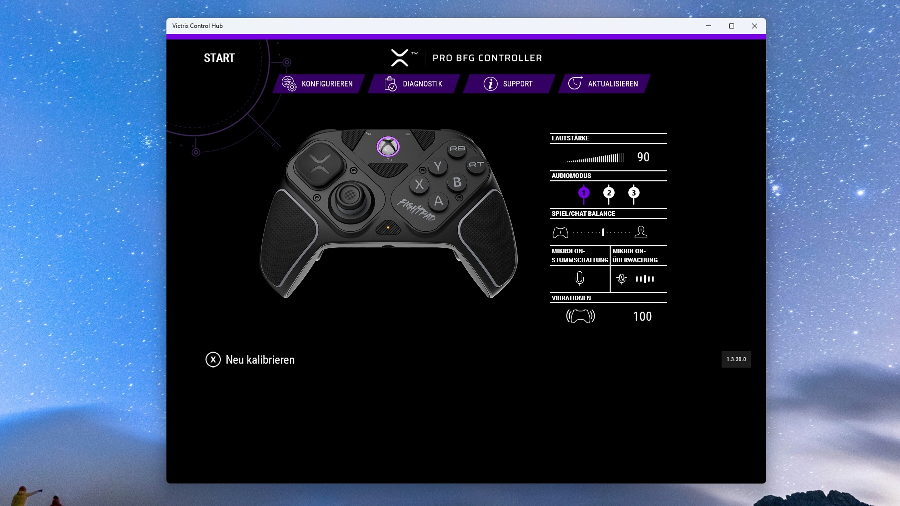This screenshot has width=900, height=506.
Task: Click the chat person icon
Action: 641,232
